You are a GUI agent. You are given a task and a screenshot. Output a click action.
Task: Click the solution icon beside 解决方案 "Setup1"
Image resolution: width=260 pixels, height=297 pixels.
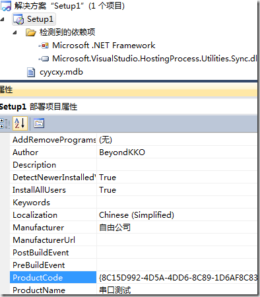[x=6, y=6]
